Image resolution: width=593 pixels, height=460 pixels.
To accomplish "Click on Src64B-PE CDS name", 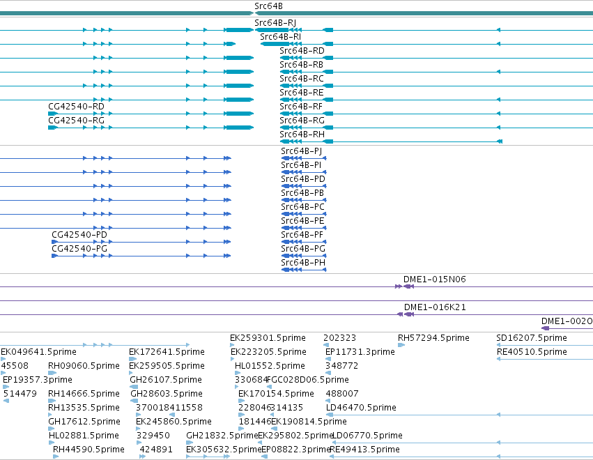I will click(x=302, y=221).
